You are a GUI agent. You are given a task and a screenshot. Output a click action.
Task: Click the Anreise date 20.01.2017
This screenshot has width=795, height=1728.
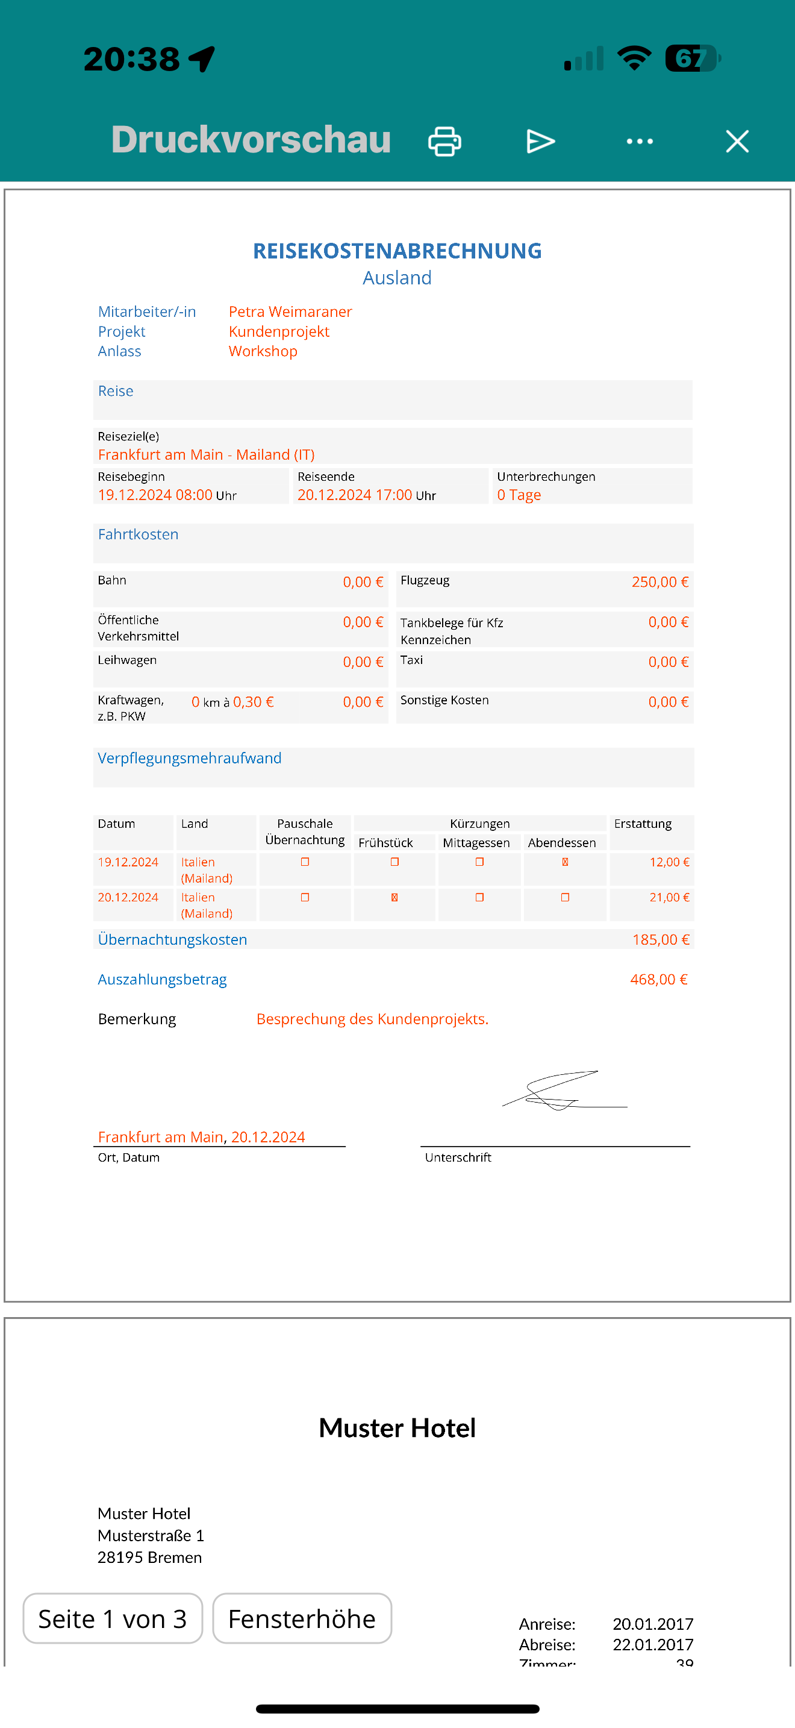click(653, 1623)
